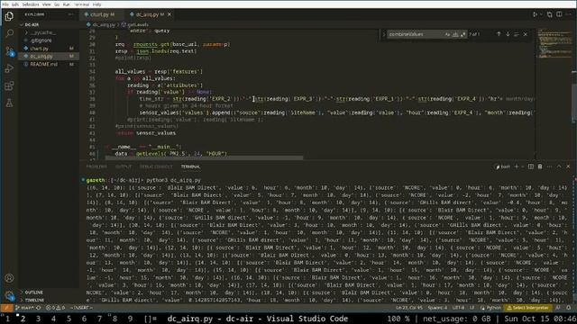Split the editor right
577x324 pixels.
(559, 14)
